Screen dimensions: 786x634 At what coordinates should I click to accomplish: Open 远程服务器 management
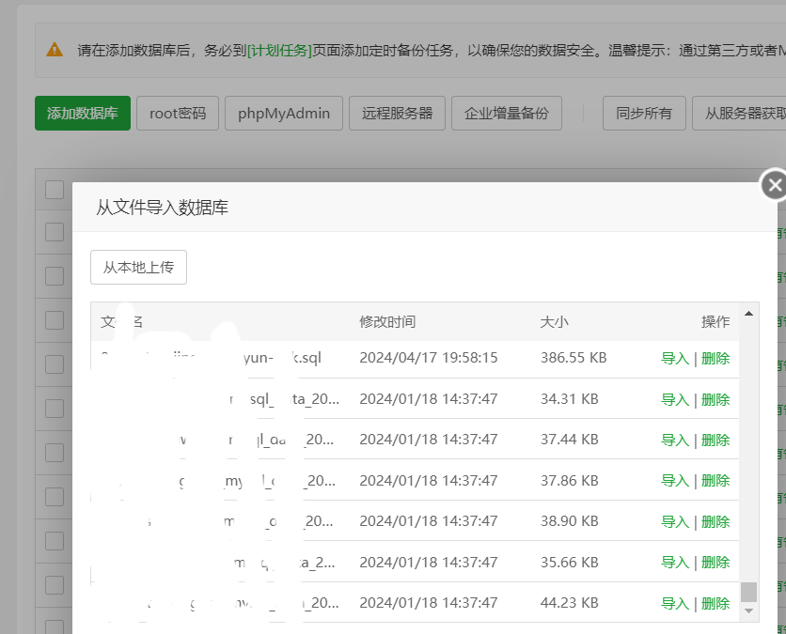(397, 114)
